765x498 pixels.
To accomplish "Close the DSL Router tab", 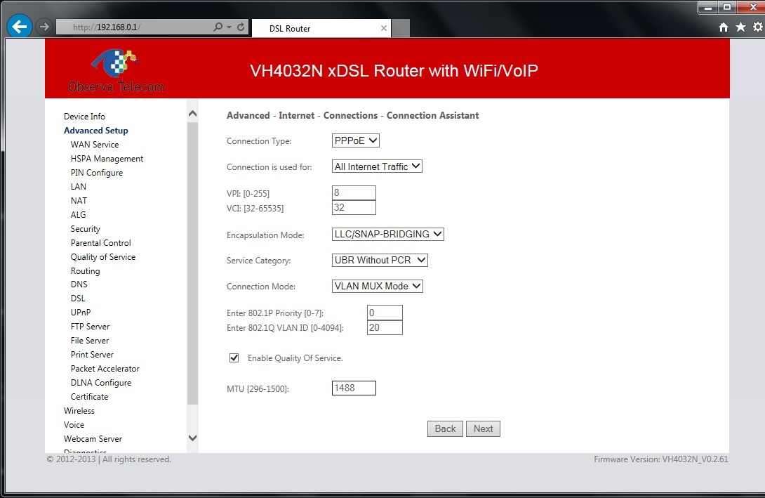I will tap(383, 28).
